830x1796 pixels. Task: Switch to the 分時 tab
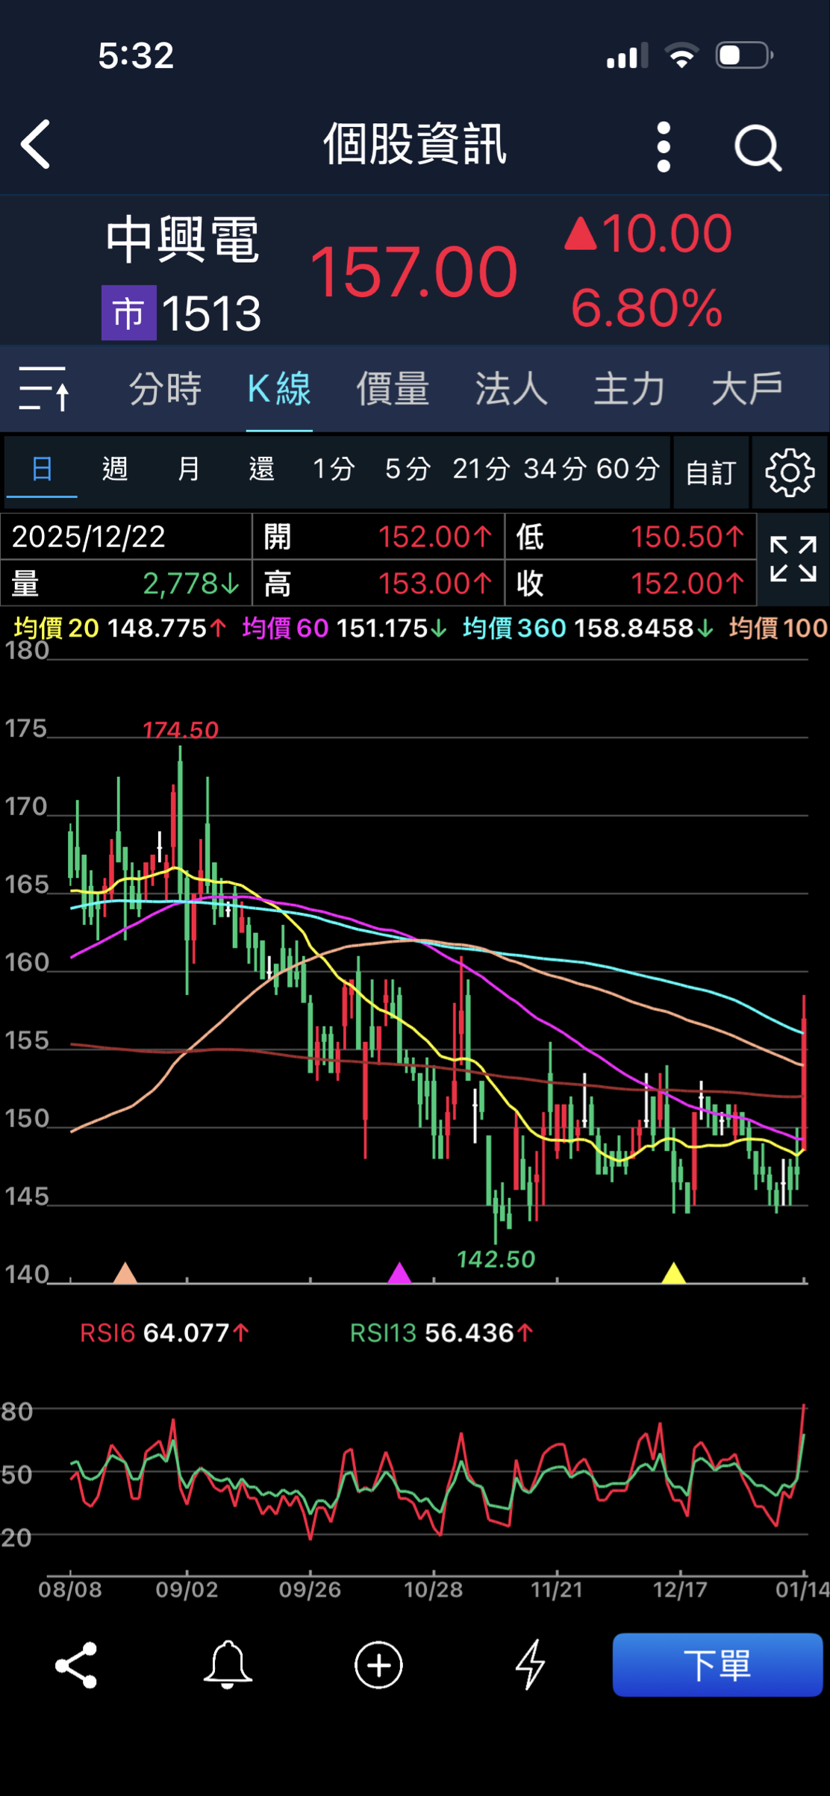tap(165, 389)
